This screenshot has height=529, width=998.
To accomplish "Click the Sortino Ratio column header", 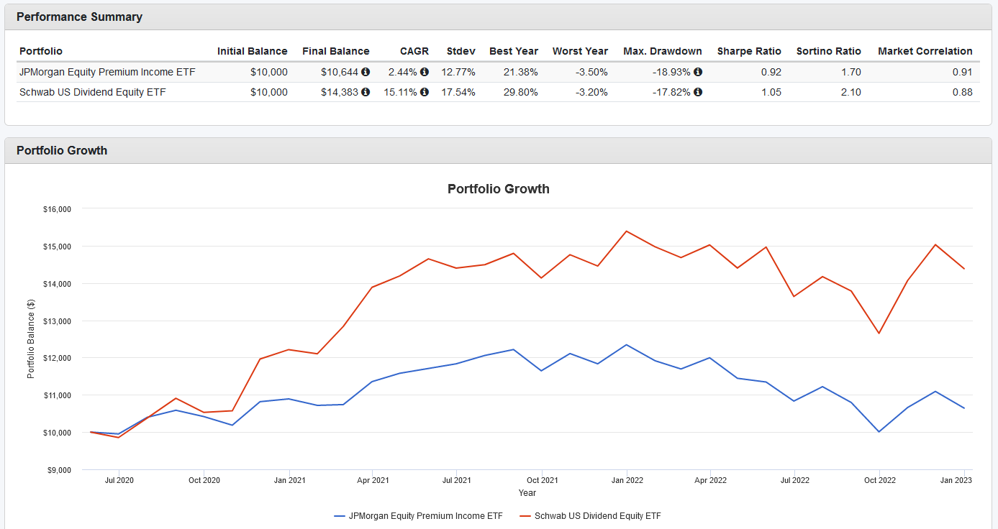I will coord(829,51).
